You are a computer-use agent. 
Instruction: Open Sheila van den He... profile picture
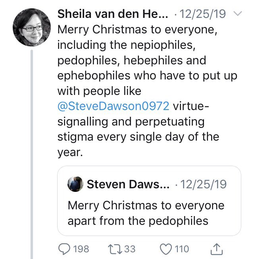[x=32, y=27]
